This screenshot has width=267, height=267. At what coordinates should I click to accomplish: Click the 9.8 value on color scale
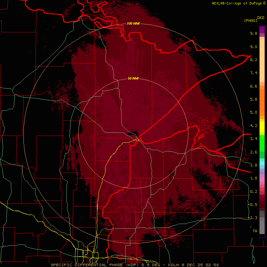254,33
